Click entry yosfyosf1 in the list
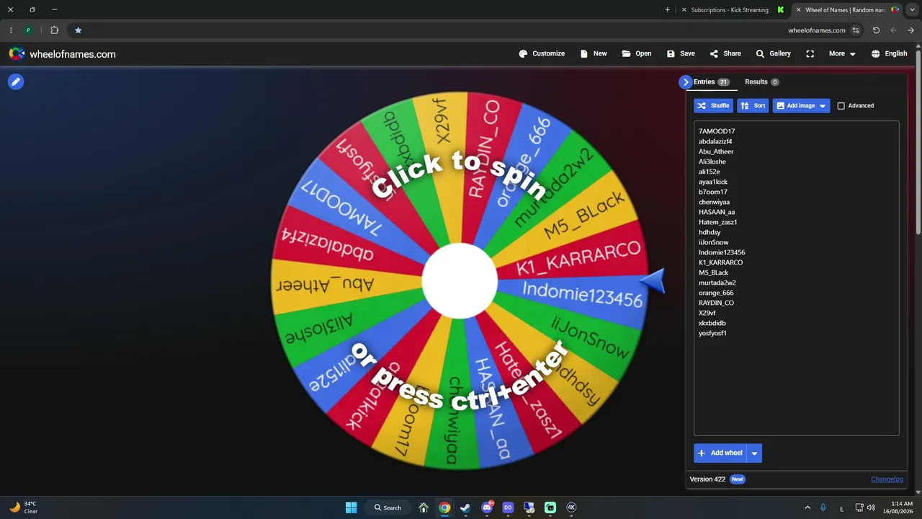This screenshot has height=519, width=922. (x=712, y=333)
